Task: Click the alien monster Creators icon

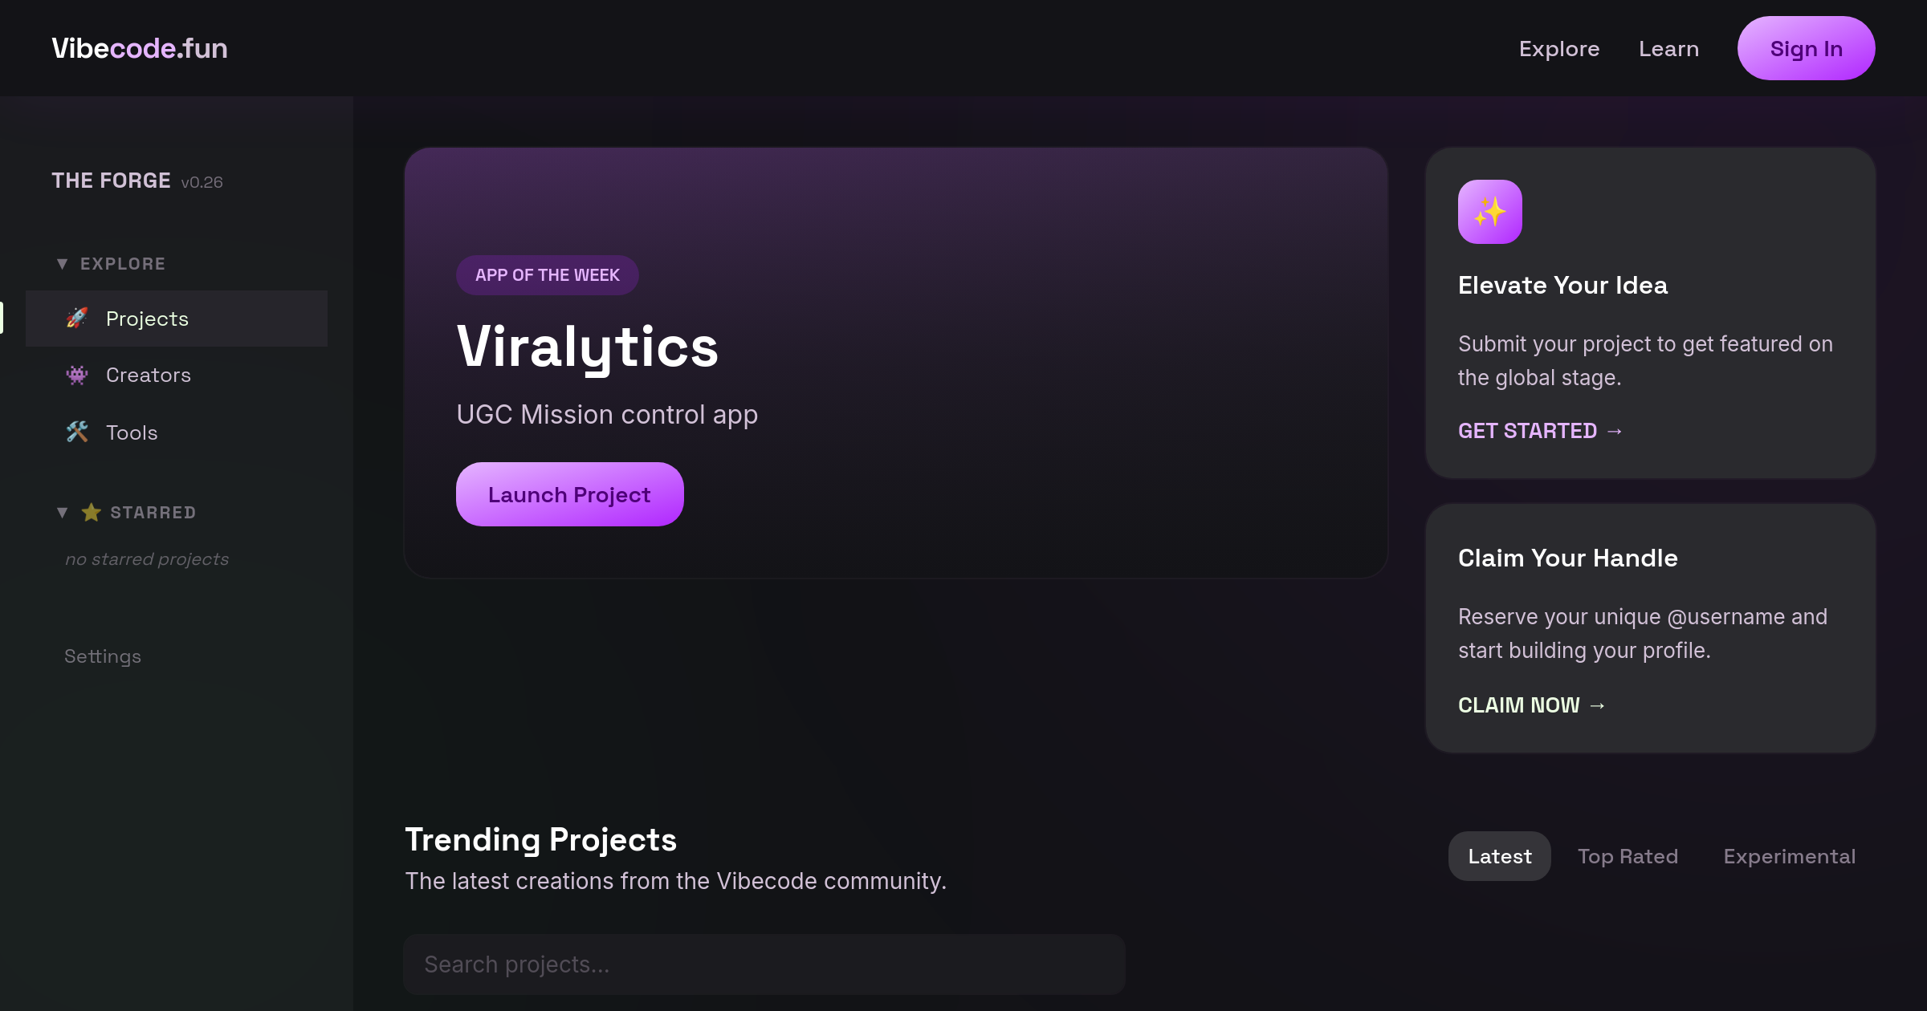Action: pyautogui.click(x=77, y=375)
